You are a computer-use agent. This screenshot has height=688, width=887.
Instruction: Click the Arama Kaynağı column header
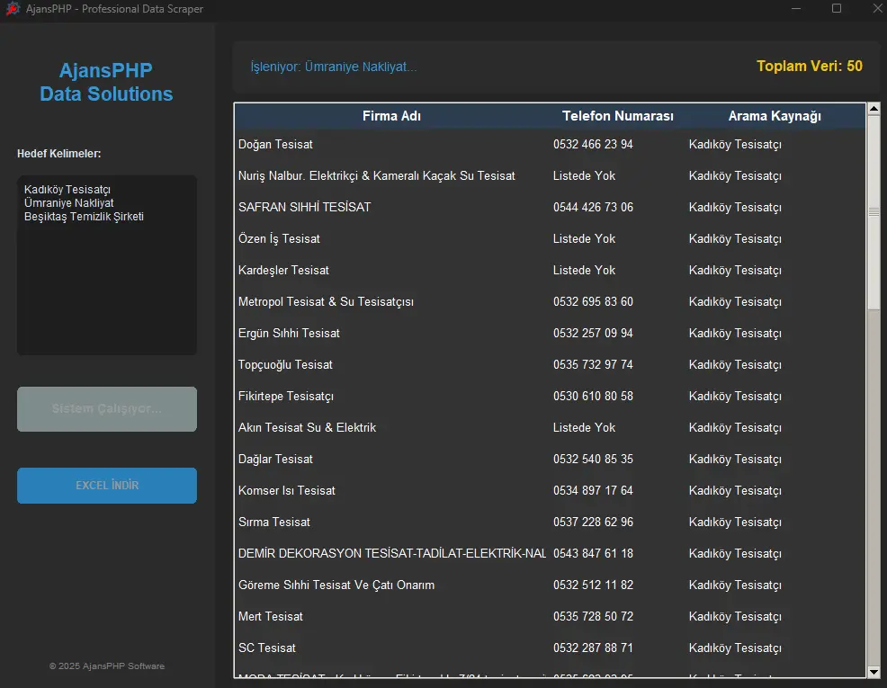pyautogui.click(x=774, y=116)
